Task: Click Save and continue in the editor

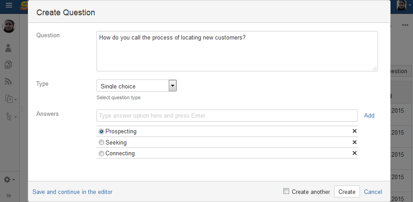Action: tap(72, 192)
